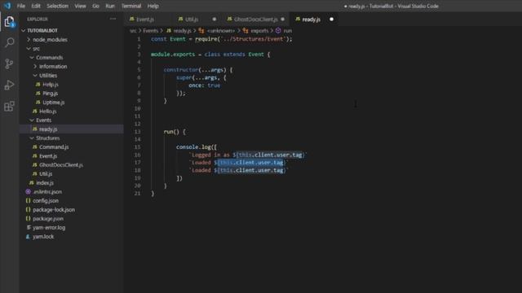The height and width of the screenshot is (293, 522).
Task: Open the View menu
Action: point(80,6)
